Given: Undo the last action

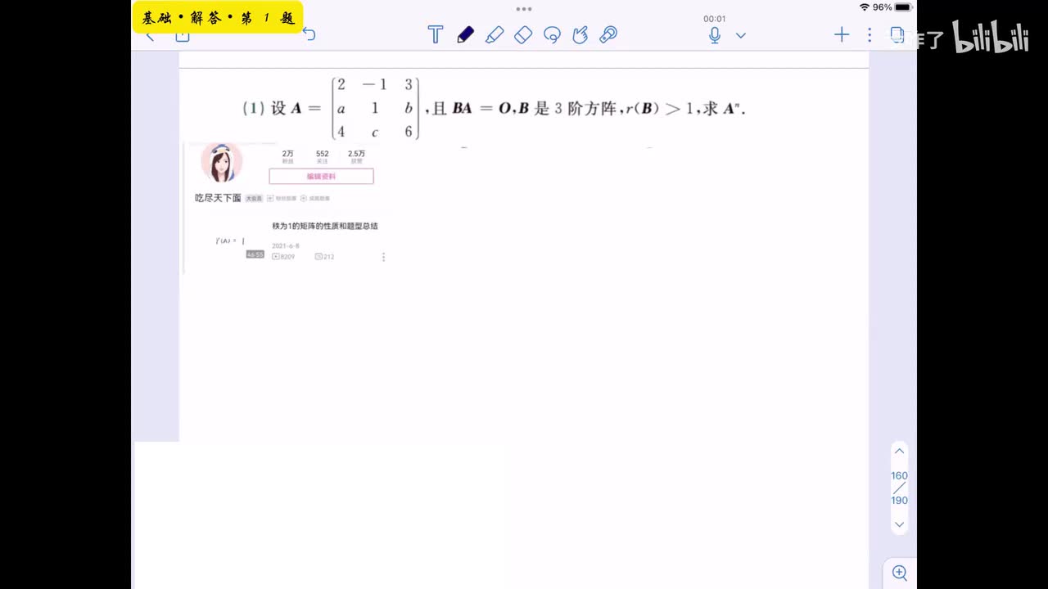Looking at the screenshot, I should point(309,34).
